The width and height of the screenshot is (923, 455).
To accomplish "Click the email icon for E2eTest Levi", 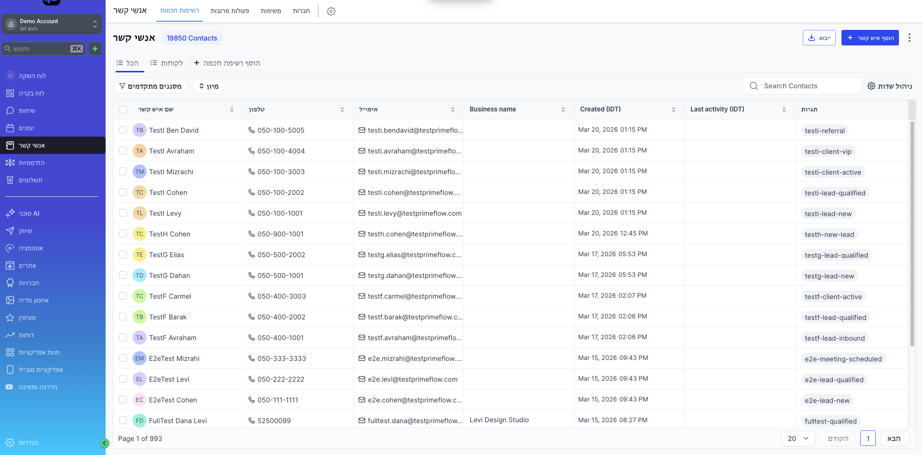I will click(x=362, y=379).
